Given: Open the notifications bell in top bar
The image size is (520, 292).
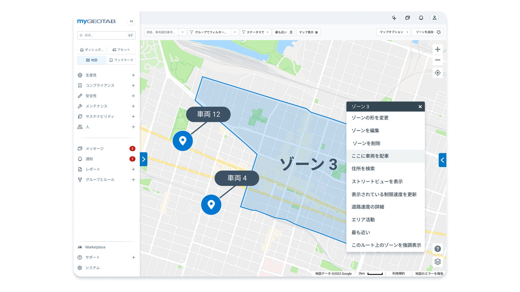Looking at the screenshot, I should (x=421, y=18).
